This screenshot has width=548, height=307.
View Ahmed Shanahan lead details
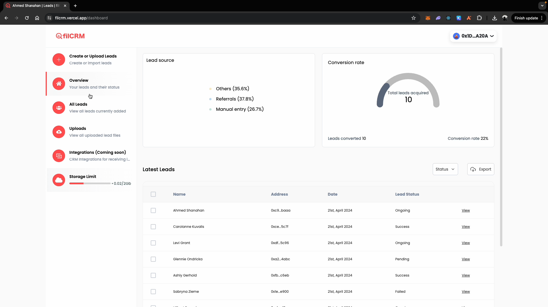pos(466,210)
